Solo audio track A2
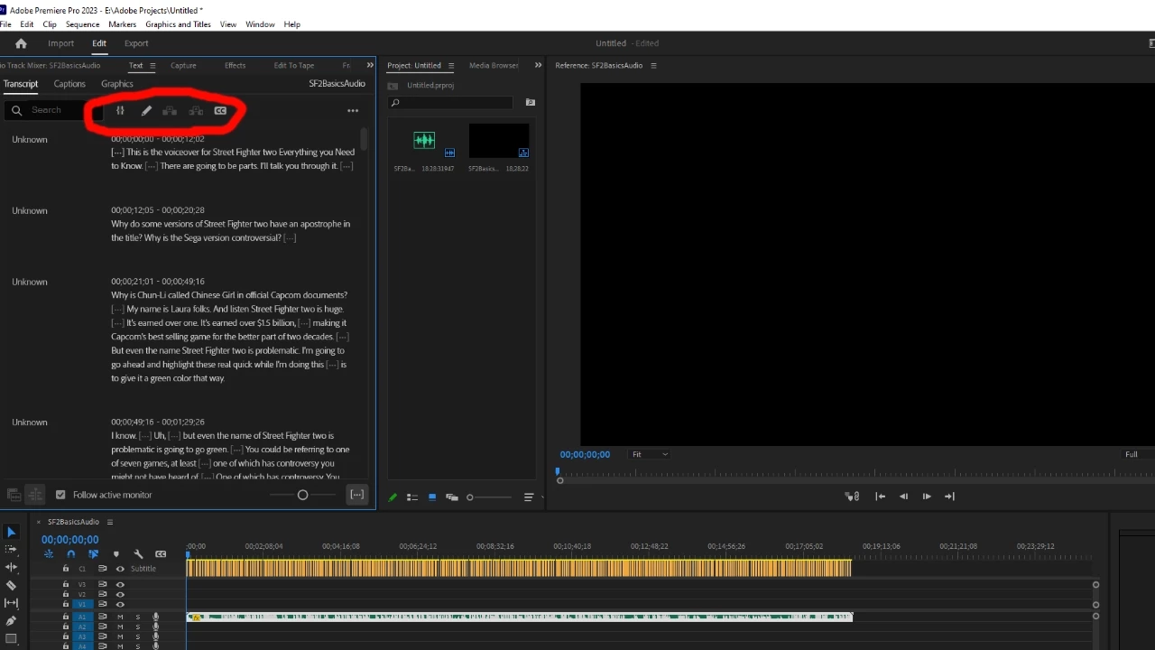 (x=138, y=627)
